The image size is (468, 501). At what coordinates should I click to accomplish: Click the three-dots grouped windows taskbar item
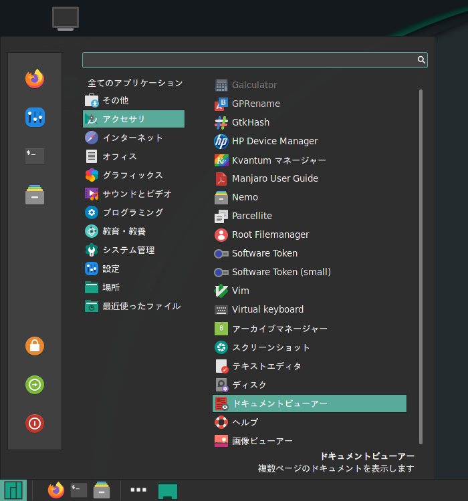138,490
